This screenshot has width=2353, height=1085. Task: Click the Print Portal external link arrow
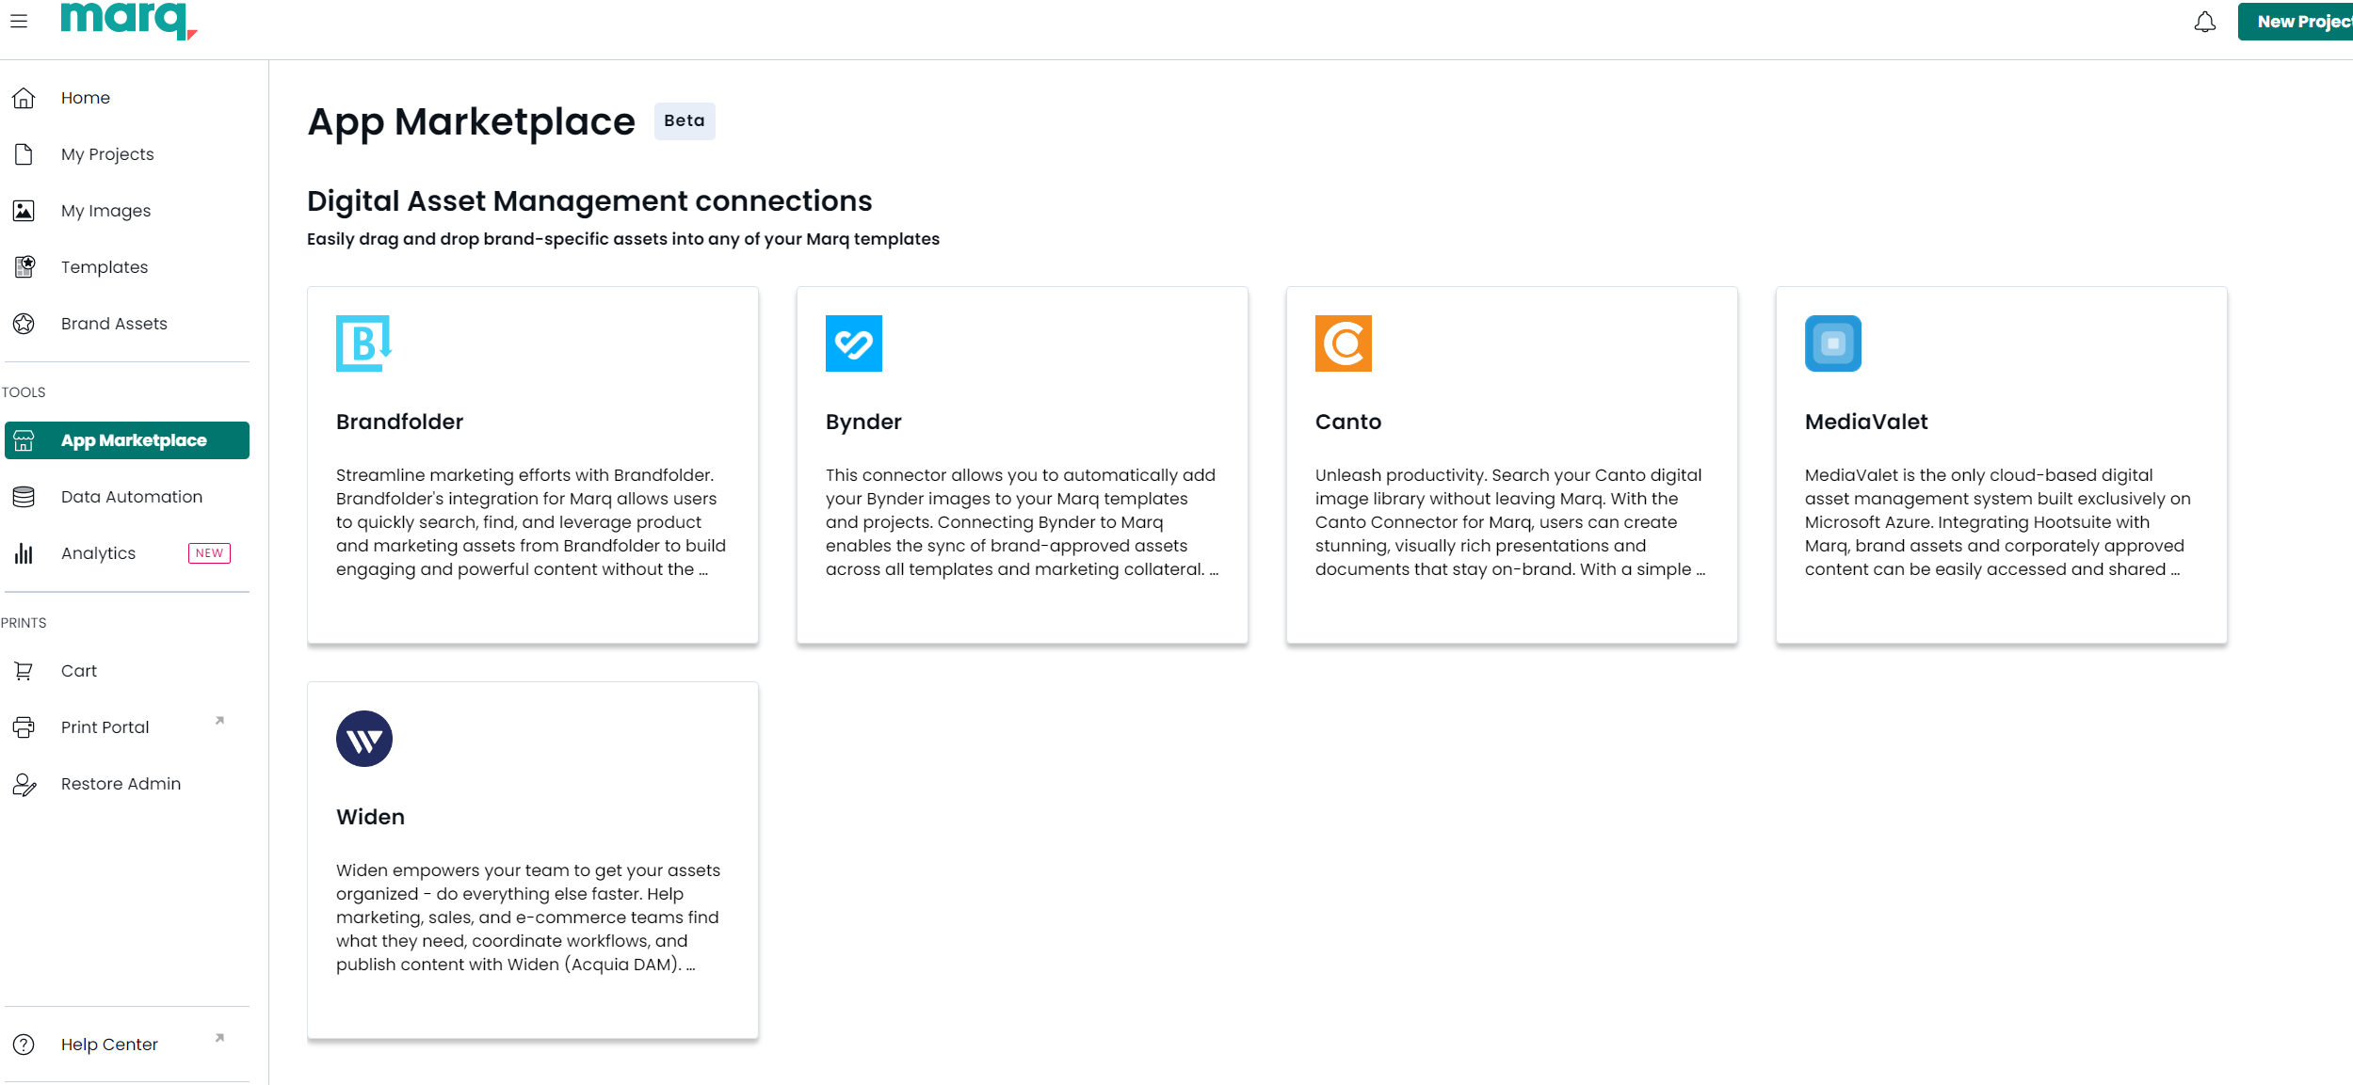[x=219, y=721]
